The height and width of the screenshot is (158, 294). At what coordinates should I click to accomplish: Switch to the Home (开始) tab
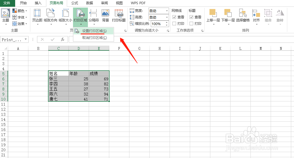click(23, 3)
